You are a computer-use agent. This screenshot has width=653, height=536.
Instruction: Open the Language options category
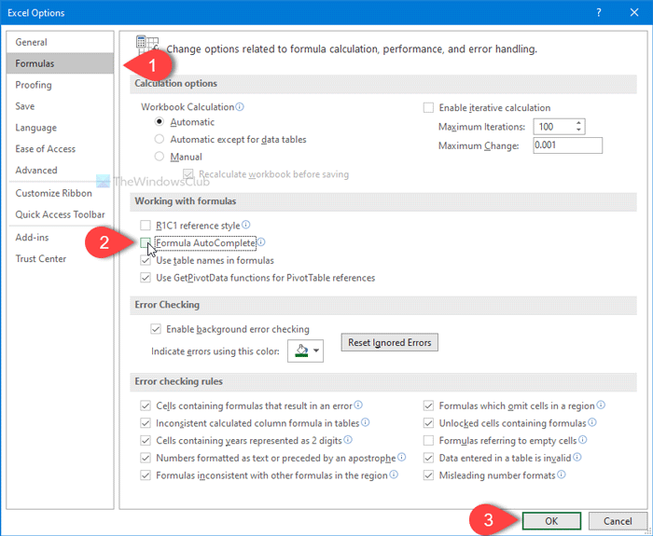click(x=60, y=128)
